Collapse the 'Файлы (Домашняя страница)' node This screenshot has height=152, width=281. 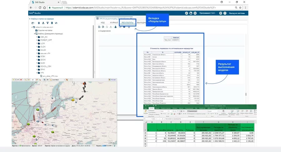pyautogui.click(x=34, y=34)
